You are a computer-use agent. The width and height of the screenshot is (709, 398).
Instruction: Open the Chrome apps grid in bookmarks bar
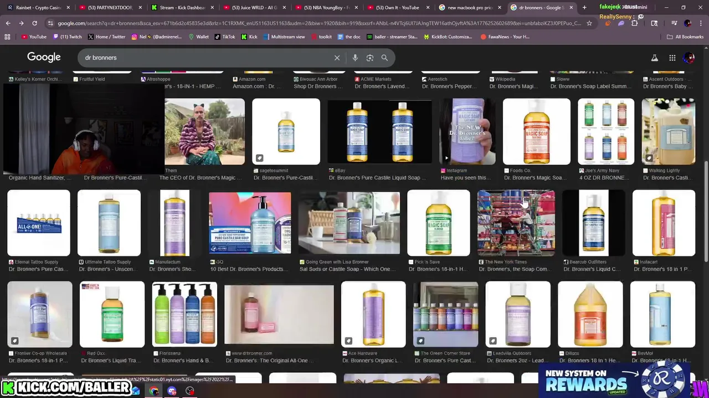click(x=7, y=36)
